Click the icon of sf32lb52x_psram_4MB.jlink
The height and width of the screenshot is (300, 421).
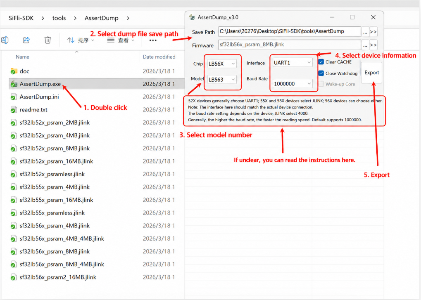pyautogui.click(x=13, y=135)
